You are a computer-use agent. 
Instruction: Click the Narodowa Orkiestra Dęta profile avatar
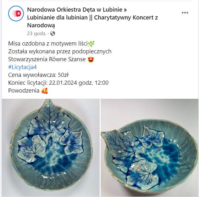(16, 13)
